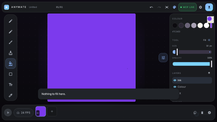
Task: Select the brush tool
Action: 10,42
